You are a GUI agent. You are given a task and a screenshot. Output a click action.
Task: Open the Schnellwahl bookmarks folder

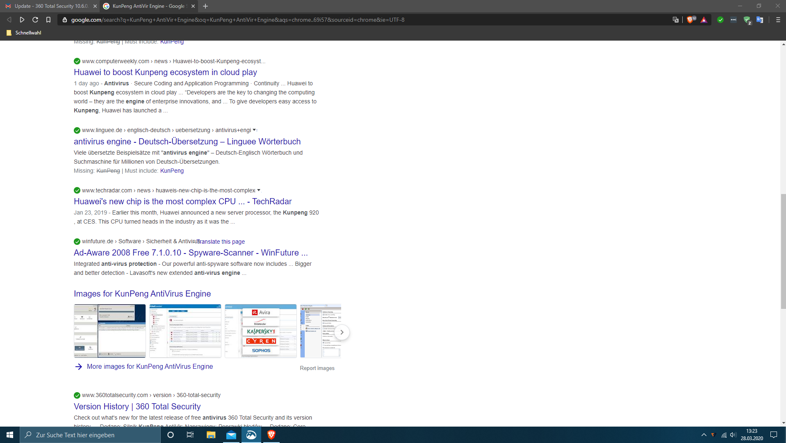24,33
